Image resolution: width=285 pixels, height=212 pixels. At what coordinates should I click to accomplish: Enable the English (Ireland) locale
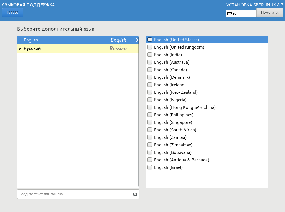(x=150, y=85)
